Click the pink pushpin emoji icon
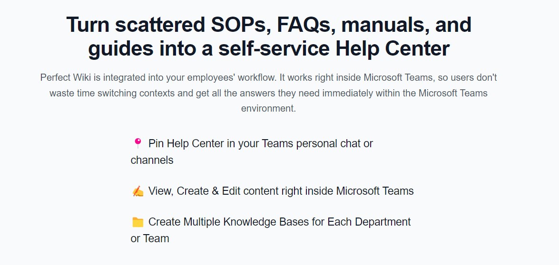 (x=137, y=143)
